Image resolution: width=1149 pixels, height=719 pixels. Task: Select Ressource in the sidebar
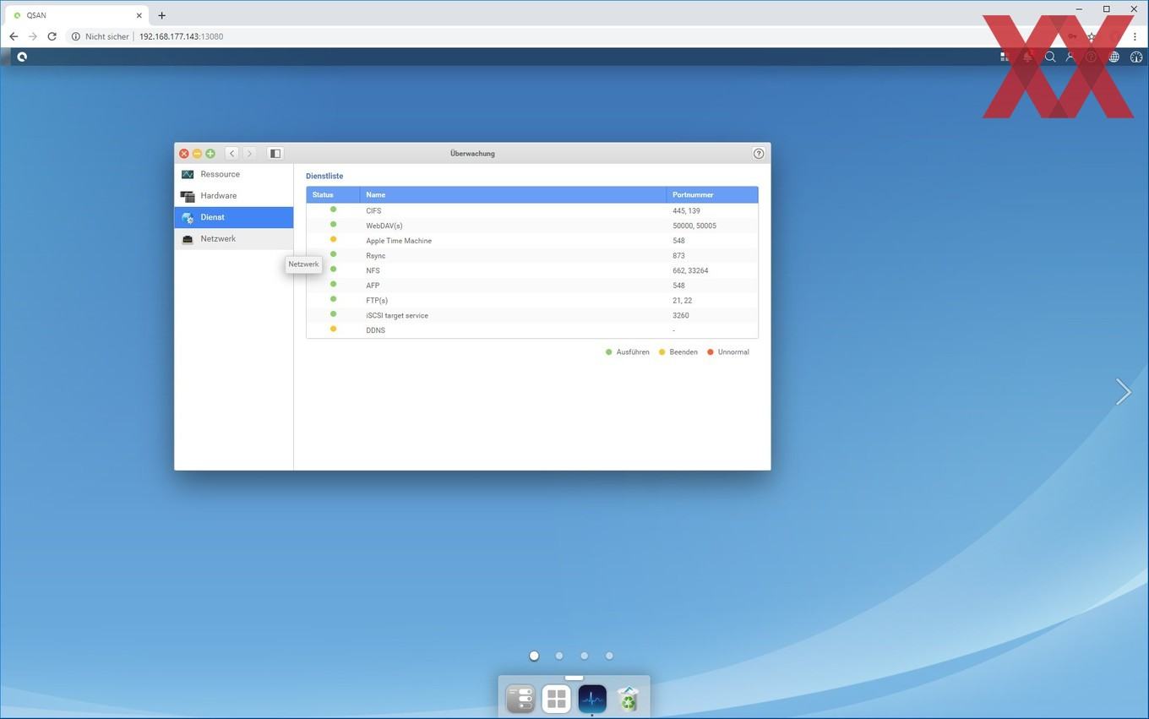pyautogui.click(x=234, y=174)
